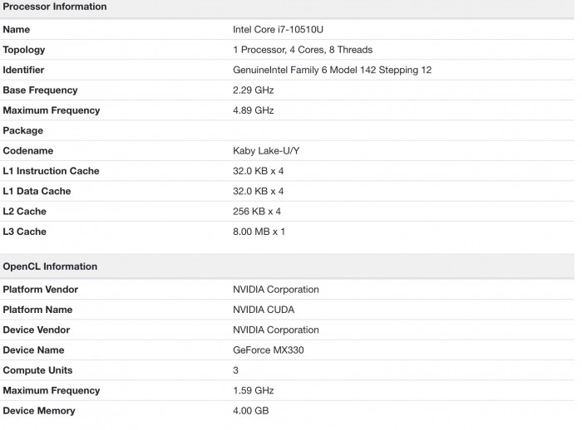Select the NVIDIA CUDA platform name
The height and width of the screenshot is (430, 582).
(264, 310)
